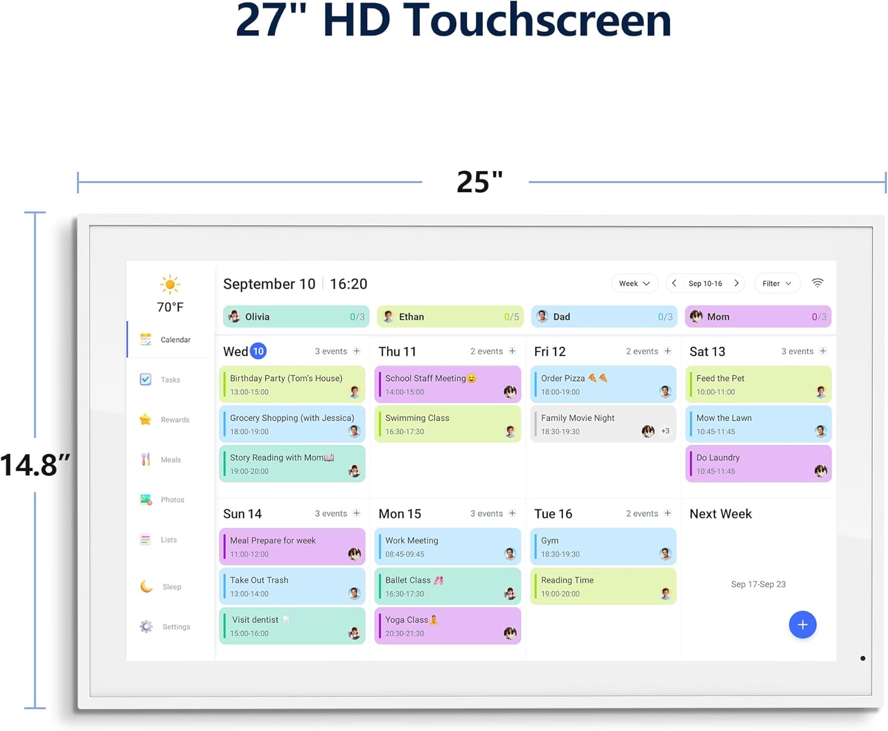Add event to Wed 10 with plus

click(356, 351)
